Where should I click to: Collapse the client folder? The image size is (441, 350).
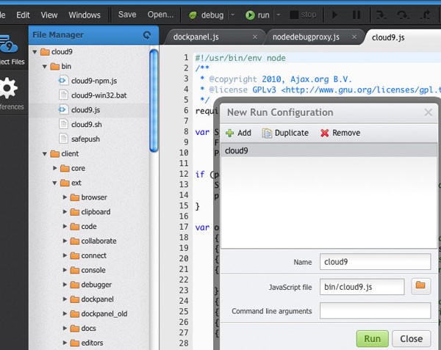[x=45, y=154]
